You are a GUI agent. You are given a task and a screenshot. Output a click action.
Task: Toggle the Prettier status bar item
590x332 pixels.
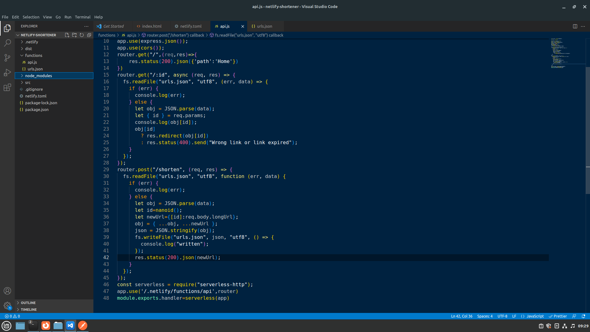(x=558, y=316)
